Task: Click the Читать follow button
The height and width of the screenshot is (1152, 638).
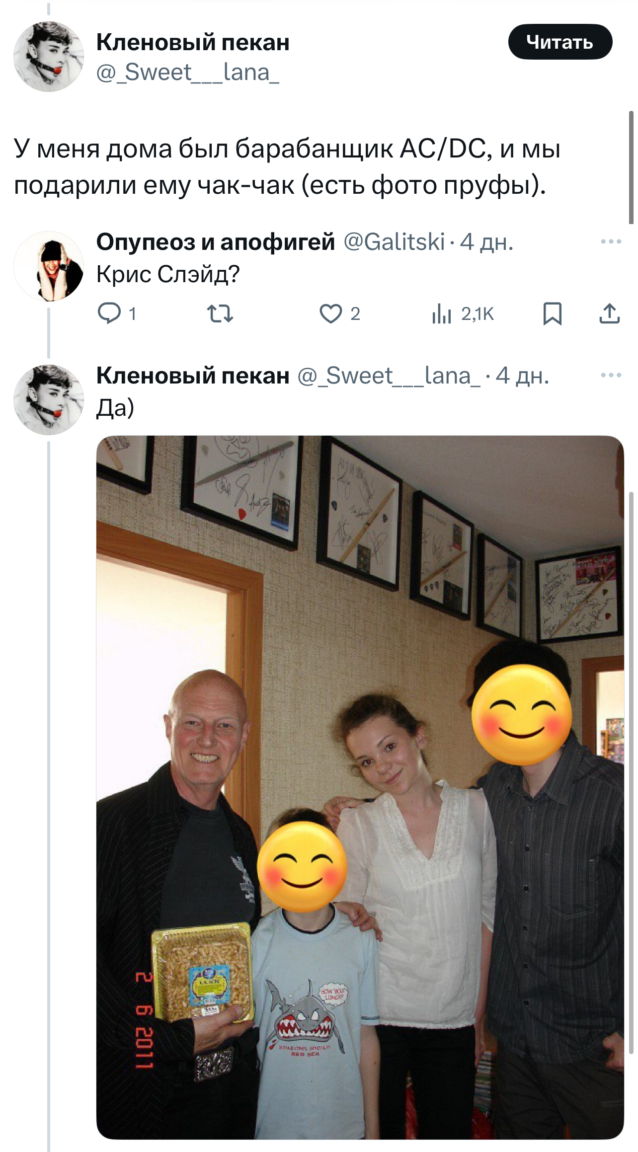Action: pyautogui.click(x=560, y=42)
